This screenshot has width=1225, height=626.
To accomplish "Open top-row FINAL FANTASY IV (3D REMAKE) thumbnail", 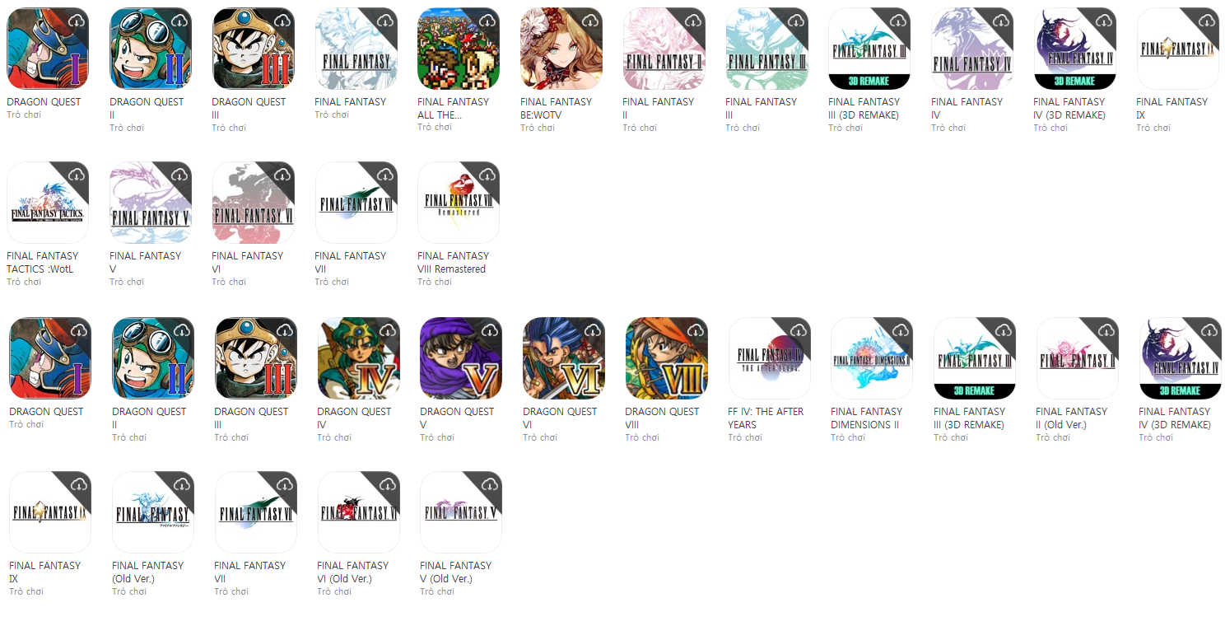I will tap(1075, 49).
